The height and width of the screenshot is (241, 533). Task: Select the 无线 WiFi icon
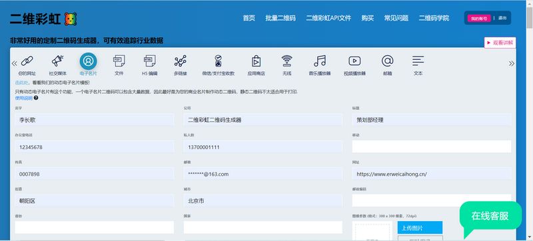pyautogui.click(x=286, y=61)
